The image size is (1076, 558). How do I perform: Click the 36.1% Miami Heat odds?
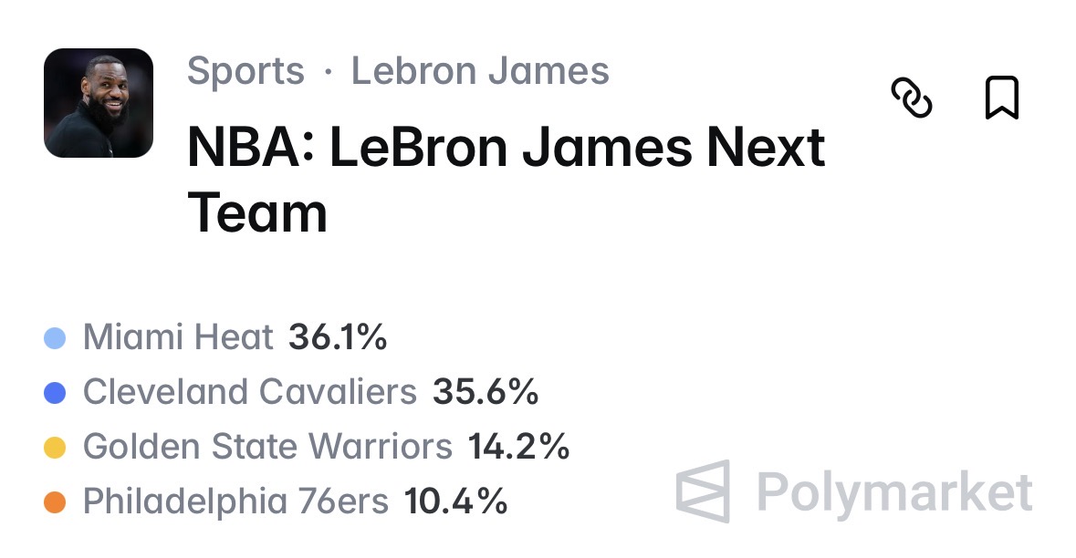coord(338,337)
